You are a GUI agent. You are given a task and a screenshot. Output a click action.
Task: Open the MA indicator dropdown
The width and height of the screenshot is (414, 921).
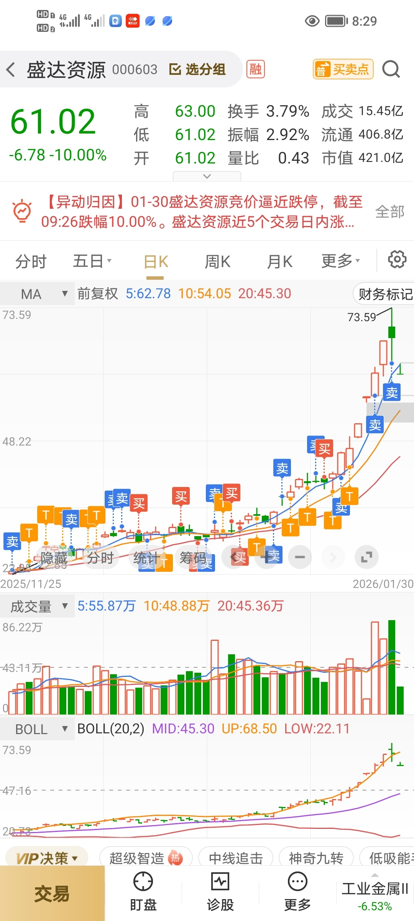[37, 294]
